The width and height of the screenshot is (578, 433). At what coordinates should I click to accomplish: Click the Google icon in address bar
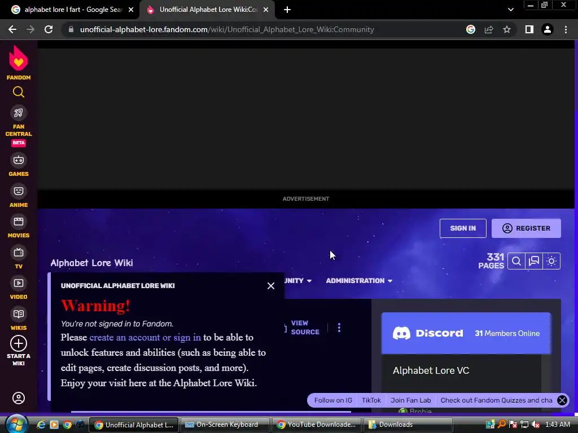[471, 29]
